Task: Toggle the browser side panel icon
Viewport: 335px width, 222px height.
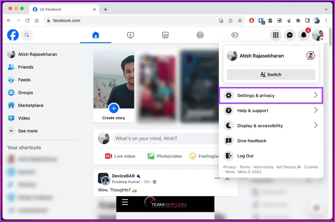Action: click(307, 20)
